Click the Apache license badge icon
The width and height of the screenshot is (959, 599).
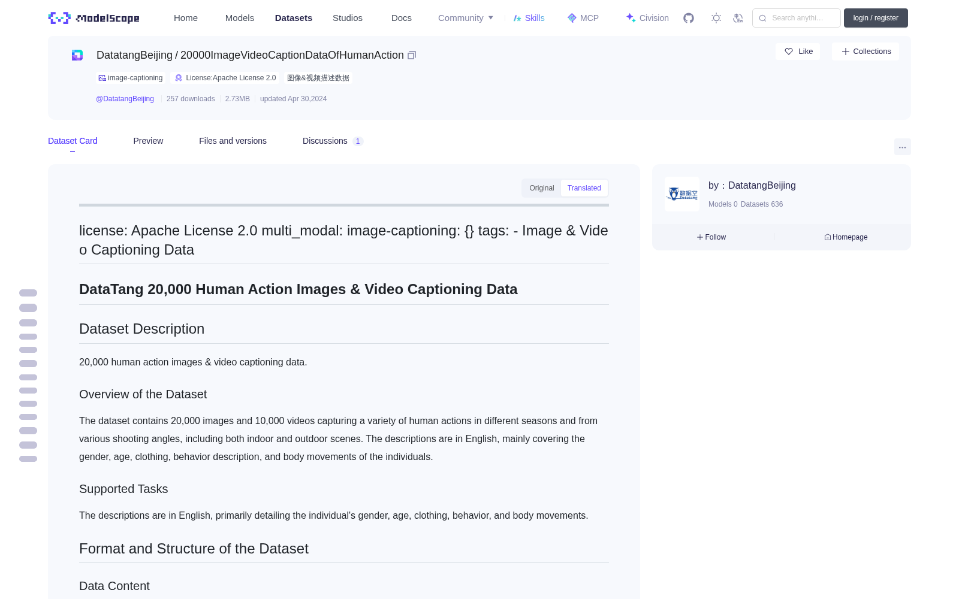(x=179, y=78)
